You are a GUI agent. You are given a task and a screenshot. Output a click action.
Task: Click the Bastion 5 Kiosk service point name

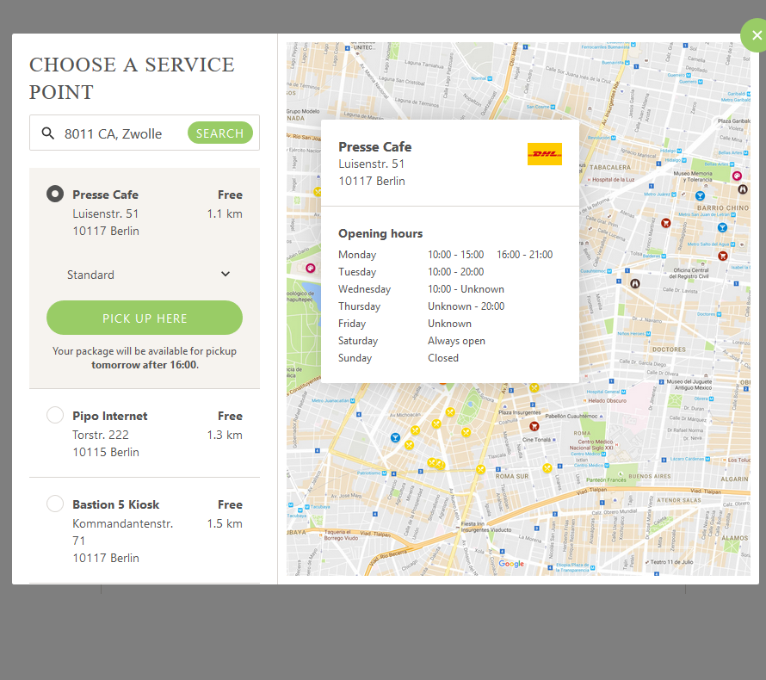116,504
